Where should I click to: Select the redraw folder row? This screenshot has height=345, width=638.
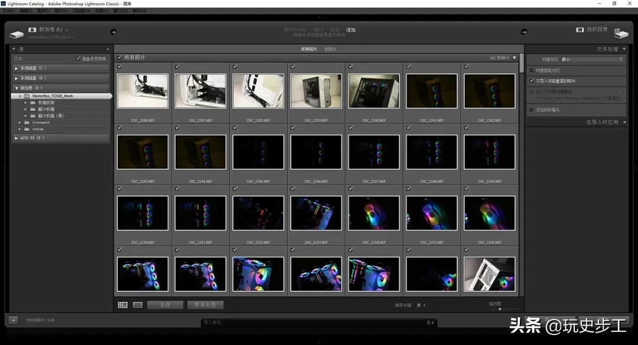click(x=60, y=129)
